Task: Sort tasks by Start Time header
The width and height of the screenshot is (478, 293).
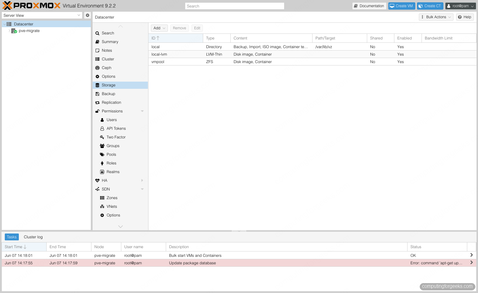Action: tap(24, 247)
